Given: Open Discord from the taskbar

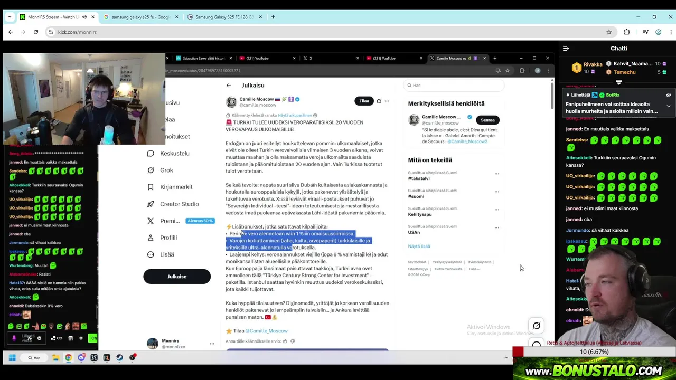Looking at the screenshot, I should click(81, 358).
